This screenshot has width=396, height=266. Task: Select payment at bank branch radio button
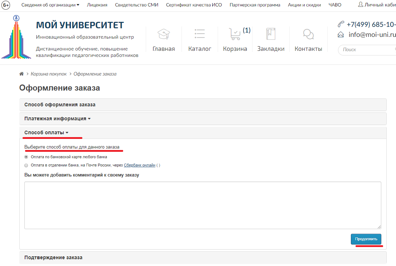pyautogui.click(x=26, y=165)
